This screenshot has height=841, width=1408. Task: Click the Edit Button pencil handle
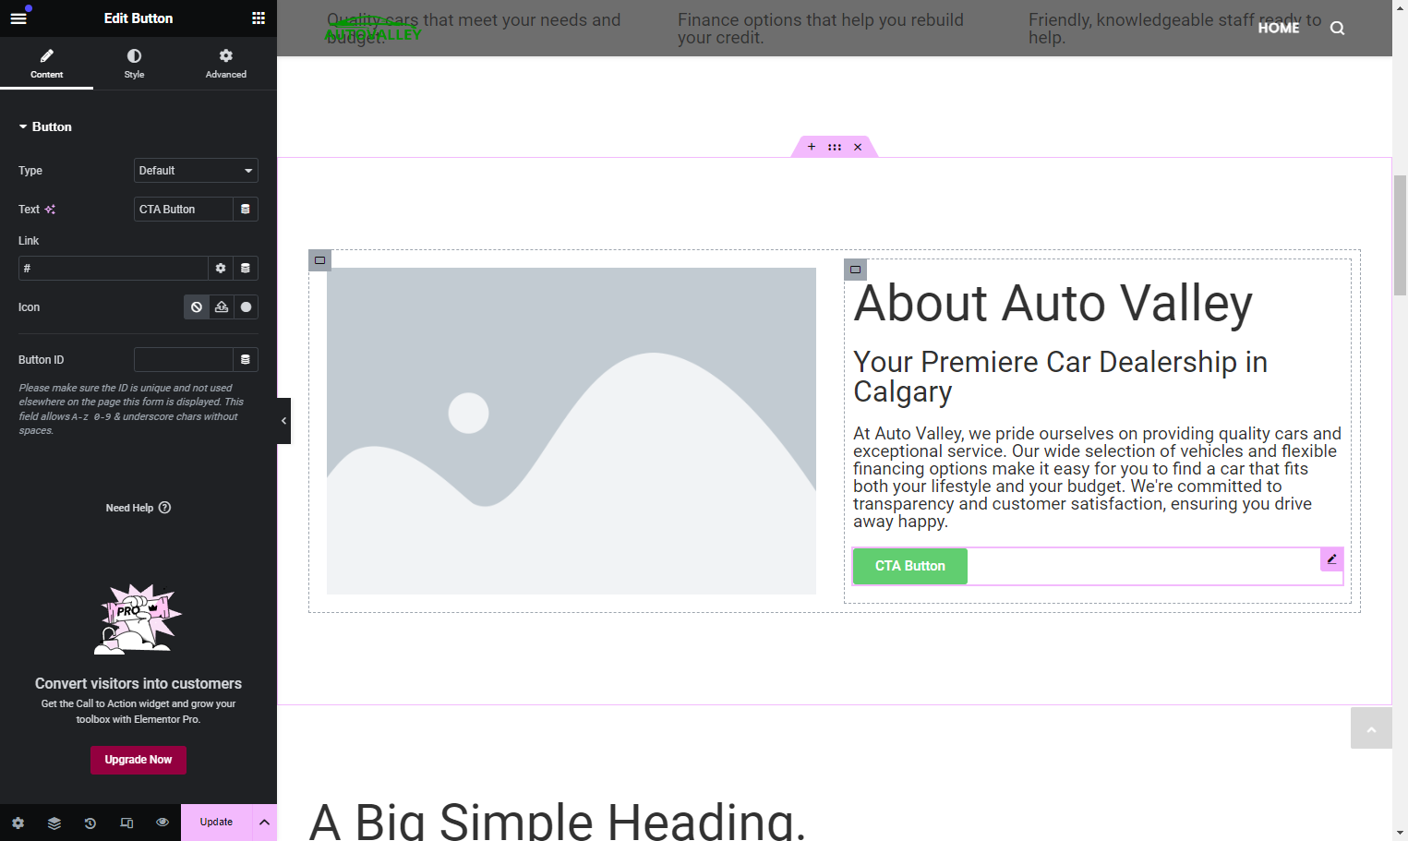(1331, 559)
